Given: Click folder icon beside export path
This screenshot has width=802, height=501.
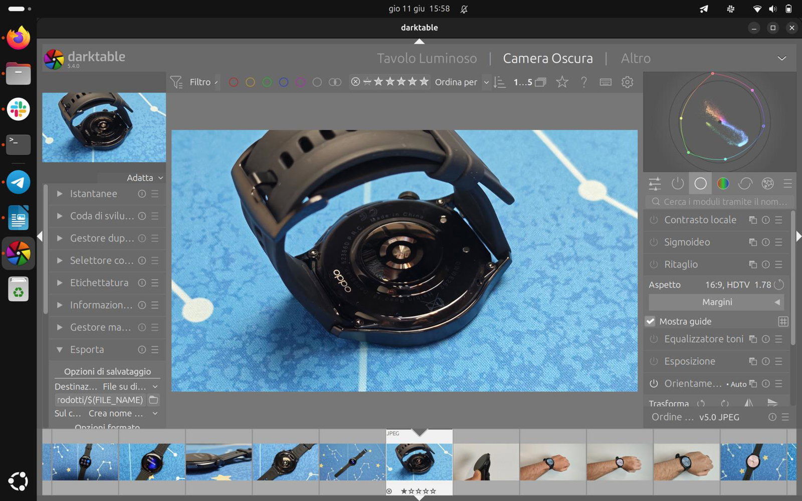Looking at the screenshot, I should (x=153, y=400).
